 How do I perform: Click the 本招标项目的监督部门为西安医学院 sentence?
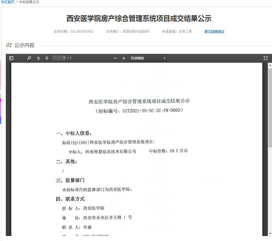tap(97, 189)
